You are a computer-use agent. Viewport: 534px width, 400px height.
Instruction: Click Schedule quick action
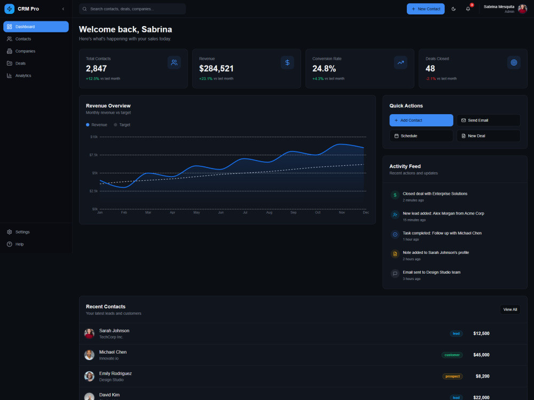click(x=421, y=135)
